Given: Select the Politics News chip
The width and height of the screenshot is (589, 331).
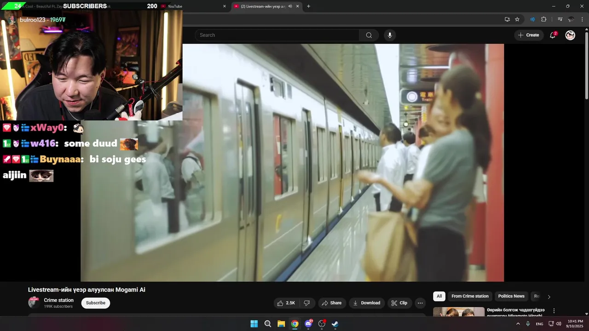Looking at the screenshot, I should [511, 297].
